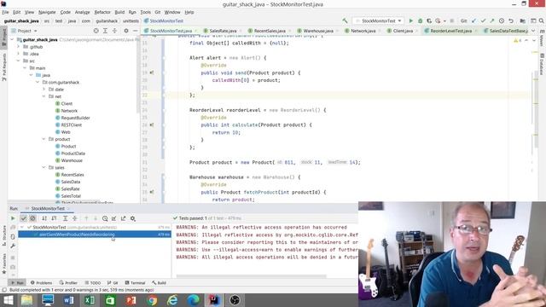Open the TODO tool window
Image resolution: width=546 pixels, height=307 pixels.
point(93,283)
